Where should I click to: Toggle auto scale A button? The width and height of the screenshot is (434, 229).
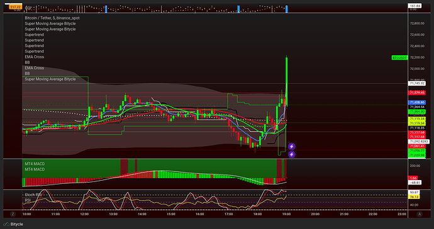[x=420, y=214]
